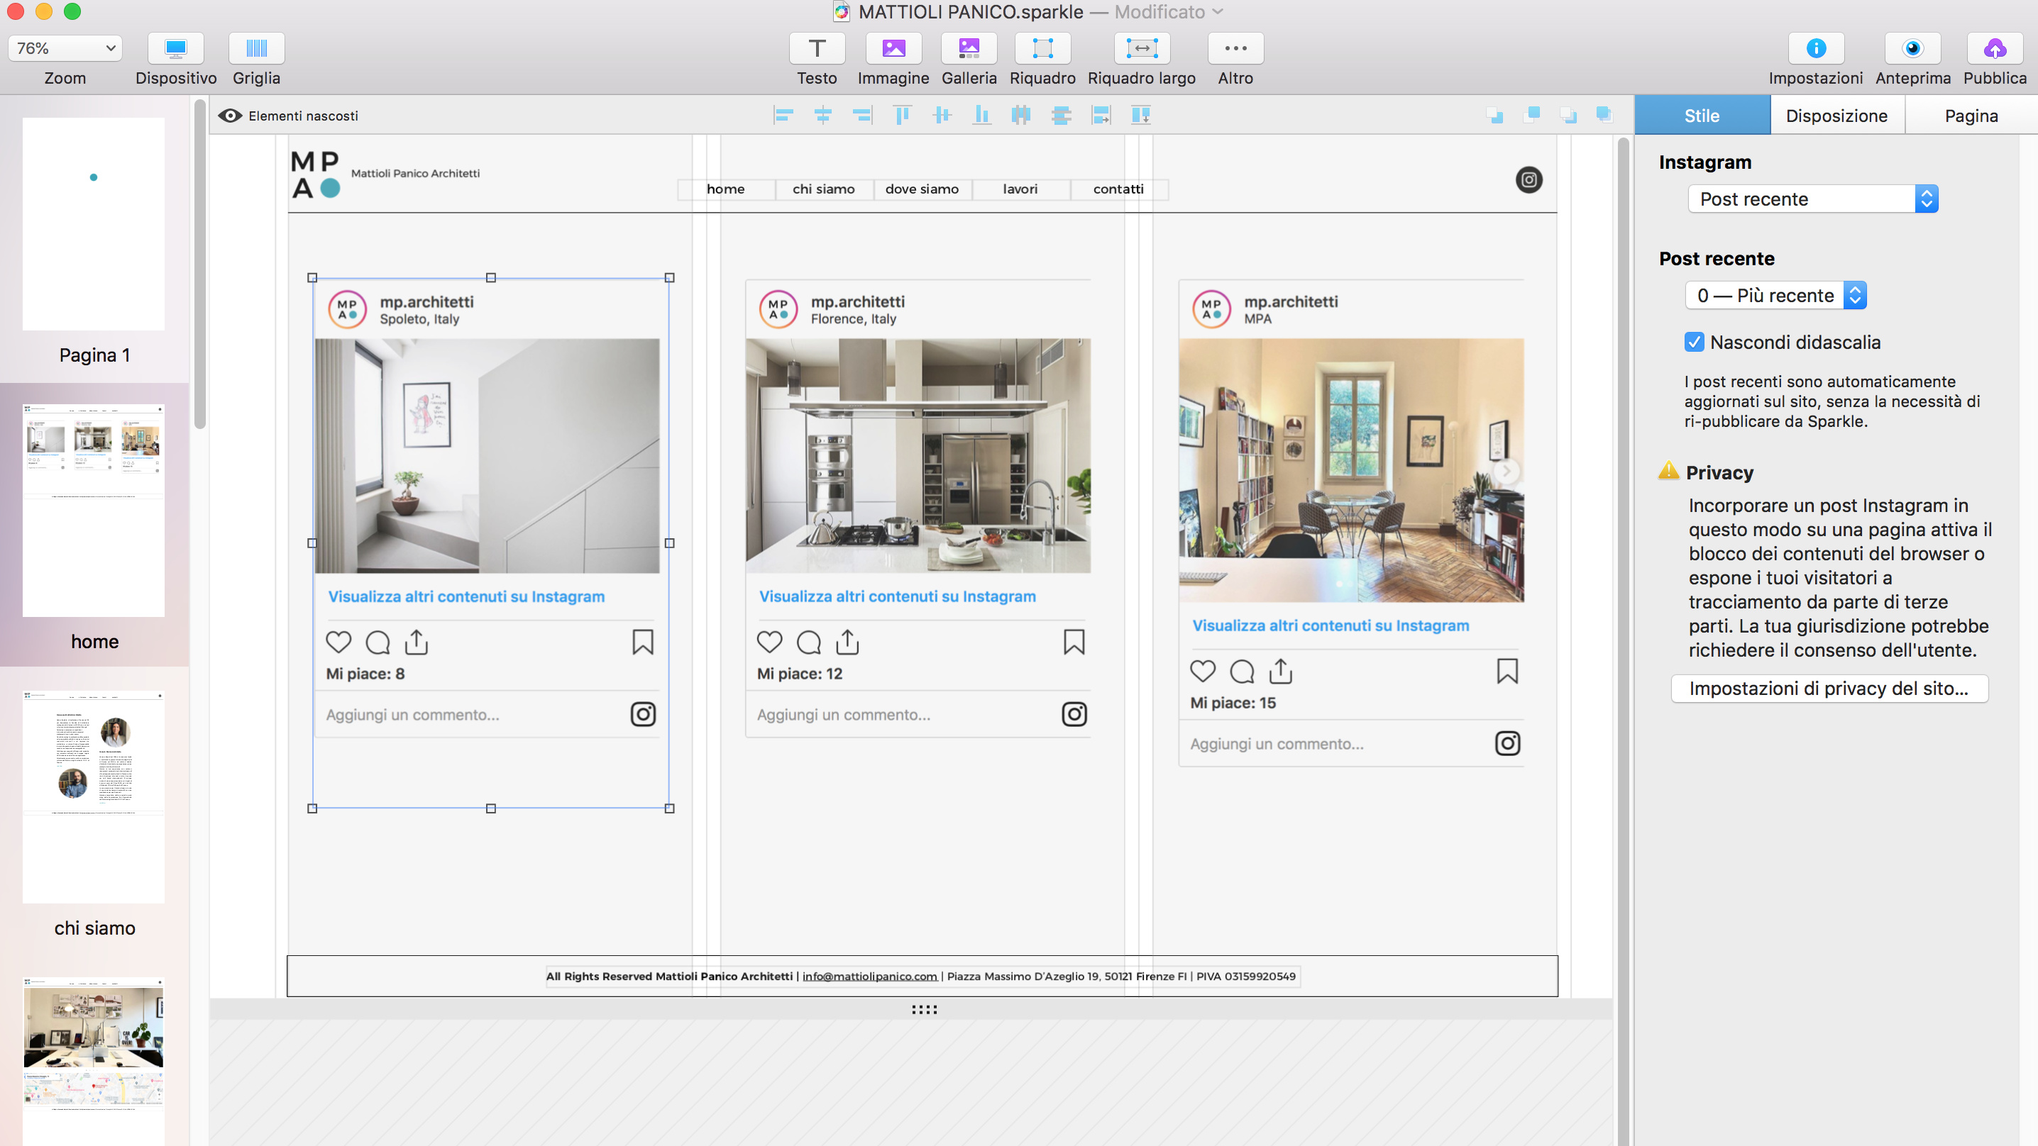
Task: Align selected elements to the top
Action: [x=902, y=116]
